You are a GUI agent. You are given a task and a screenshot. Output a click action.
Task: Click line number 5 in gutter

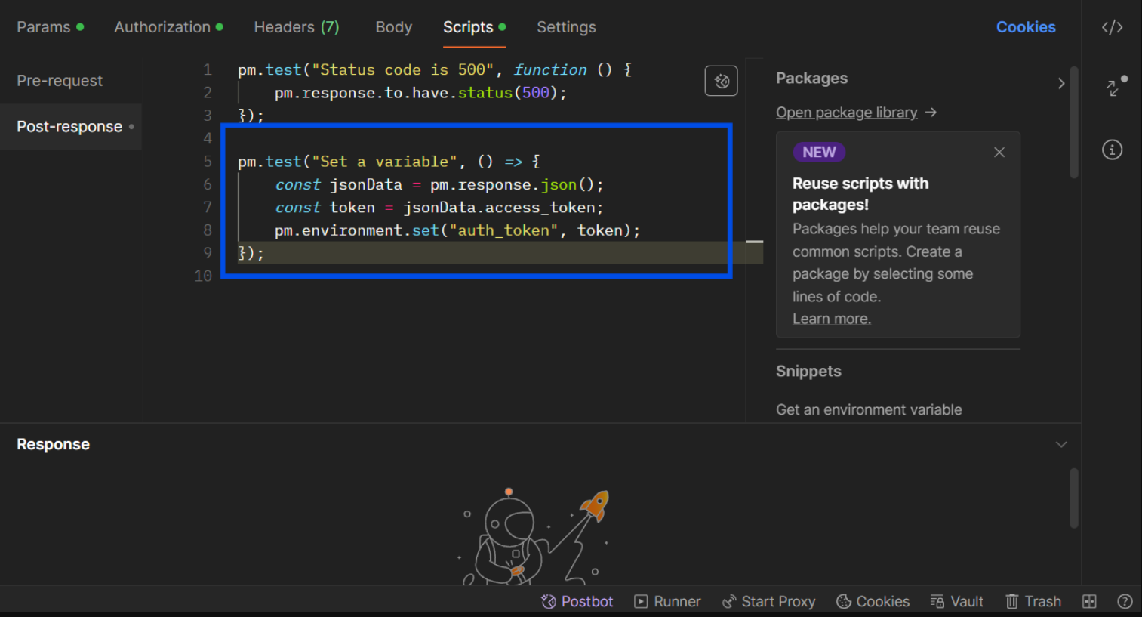pos(207,161)
